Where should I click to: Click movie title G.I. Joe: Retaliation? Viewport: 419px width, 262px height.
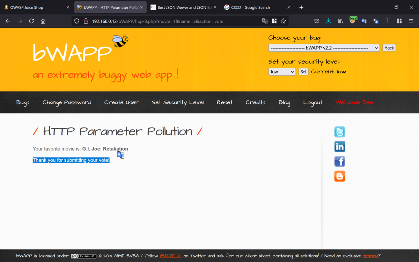click(105, 149)
